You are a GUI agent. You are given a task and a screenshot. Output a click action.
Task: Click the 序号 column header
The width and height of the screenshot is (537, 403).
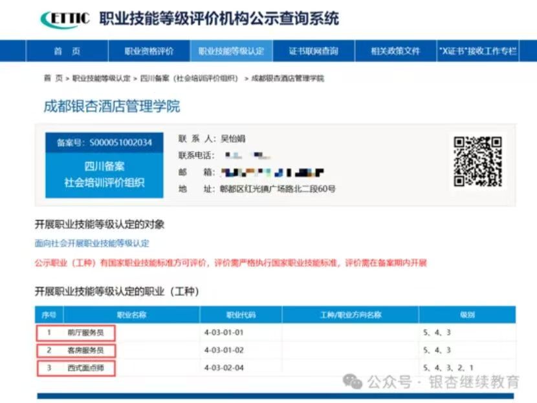(x=49, y=315)
